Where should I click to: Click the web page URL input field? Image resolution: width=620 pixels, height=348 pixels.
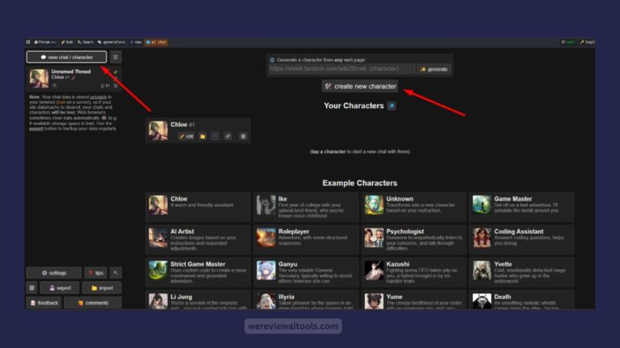click(341, 68)
